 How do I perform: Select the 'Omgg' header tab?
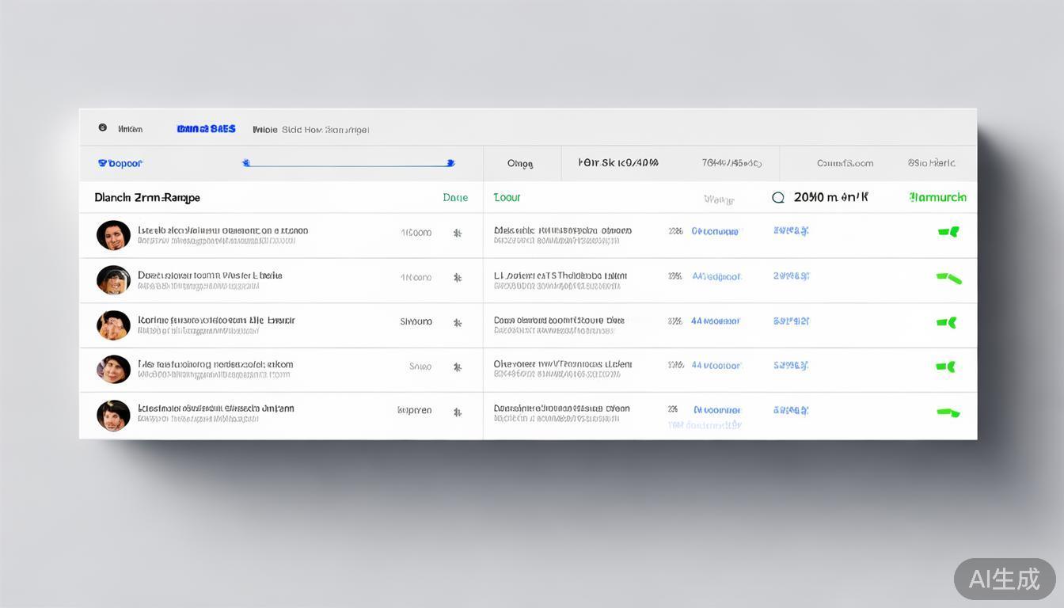tap(520, 164)
